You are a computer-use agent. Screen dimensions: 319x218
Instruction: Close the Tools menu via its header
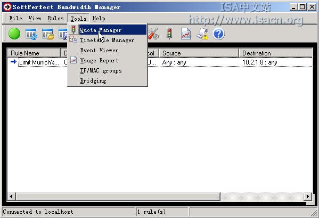coord(78,19)
